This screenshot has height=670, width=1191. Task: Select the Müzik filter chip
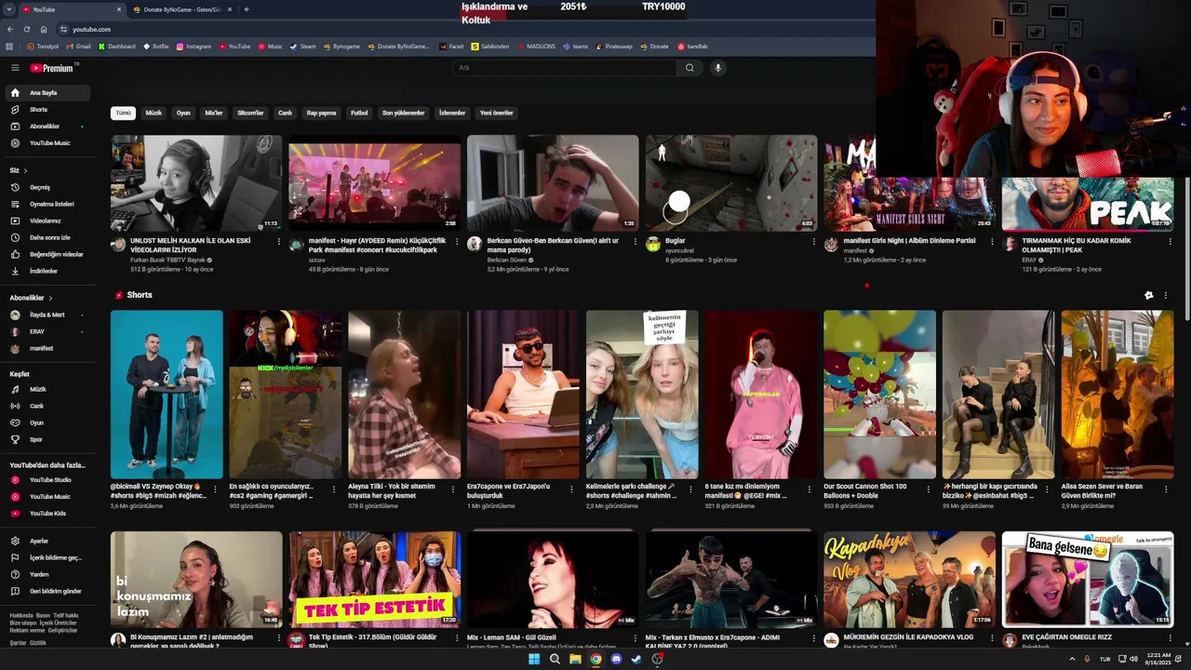(x=154, y=114)
